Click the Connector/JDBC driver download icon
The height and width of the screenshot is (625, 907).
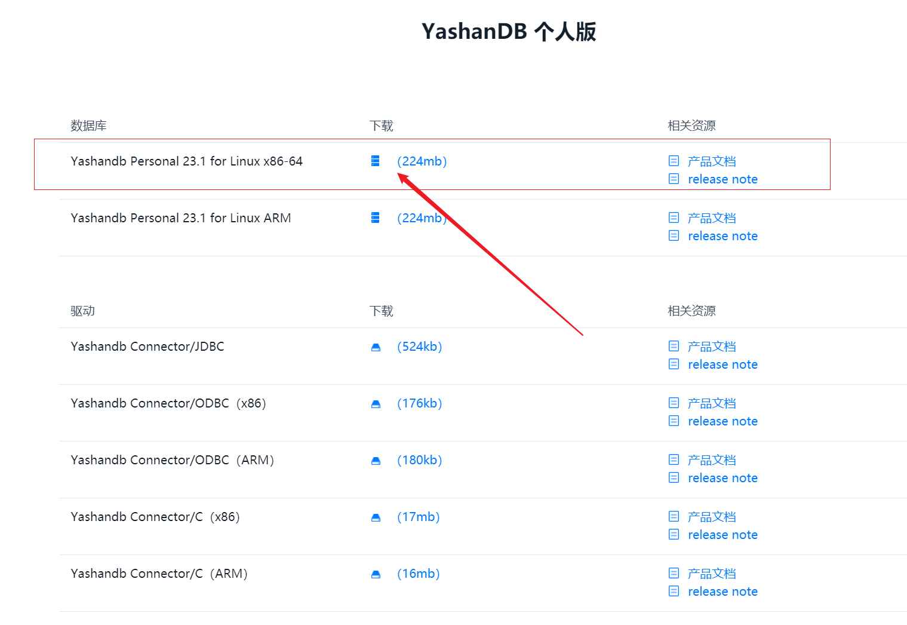[x=376, y=347]
